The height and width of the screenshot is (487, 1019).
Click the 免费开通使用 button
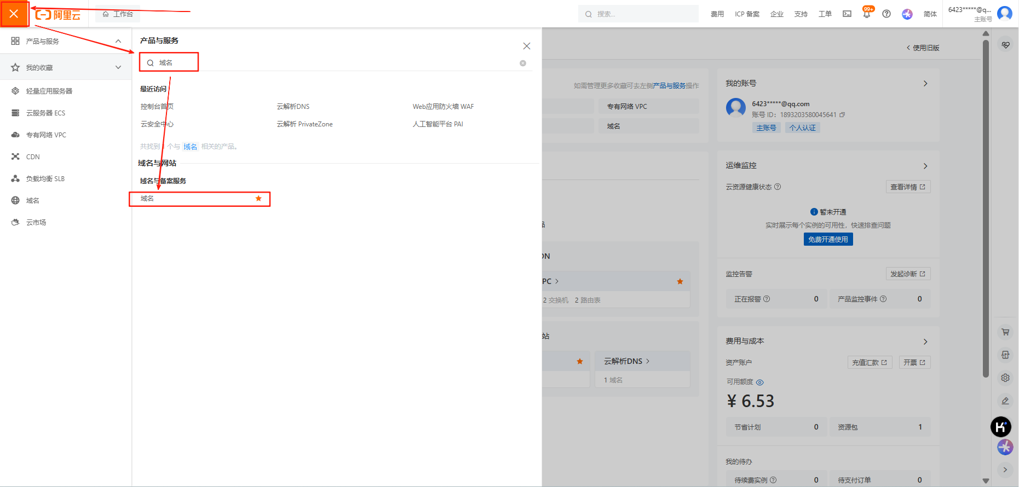point(828,240)
